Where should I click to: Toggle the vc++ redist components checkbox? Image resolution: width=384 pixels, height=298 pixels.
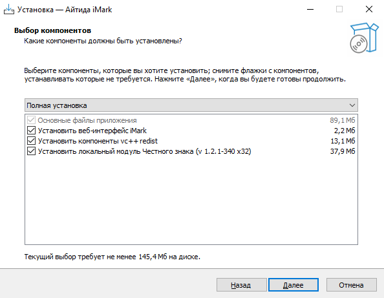coord(31,141)
